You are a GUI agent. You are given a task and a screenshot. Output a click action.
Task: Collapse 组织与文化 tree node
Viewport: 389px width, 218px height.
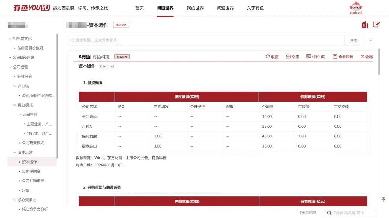[x=10, y=39]
